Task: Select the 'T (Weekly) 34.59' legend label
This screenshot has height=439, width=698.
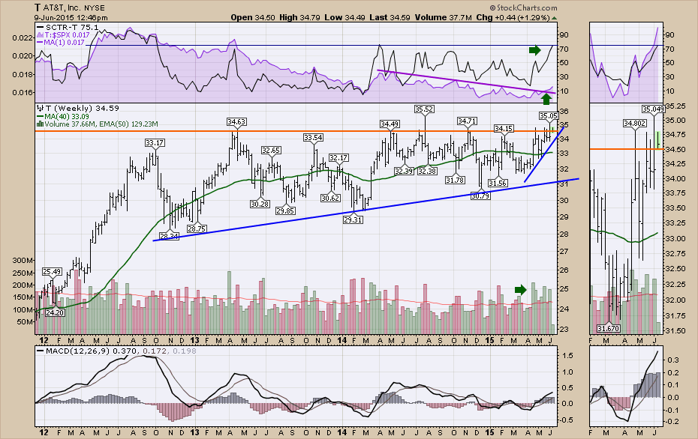Action: [83, 108]
